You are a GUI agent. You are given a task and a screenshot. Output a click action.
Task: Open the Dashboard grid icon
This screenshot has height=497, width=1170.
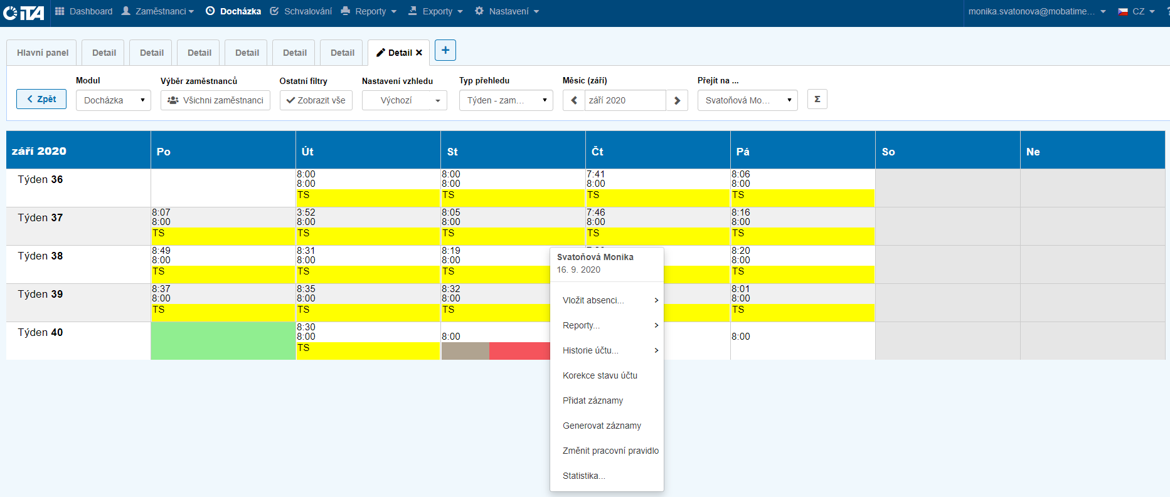[60, 11]
